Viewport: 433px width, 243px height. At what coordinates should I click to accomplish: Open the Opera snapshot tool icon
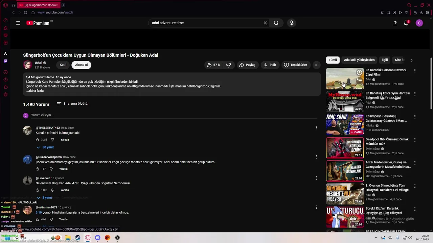(x=388, y=12)
